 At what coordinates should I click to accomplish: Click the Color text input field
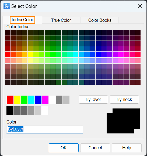click(45, 129)
